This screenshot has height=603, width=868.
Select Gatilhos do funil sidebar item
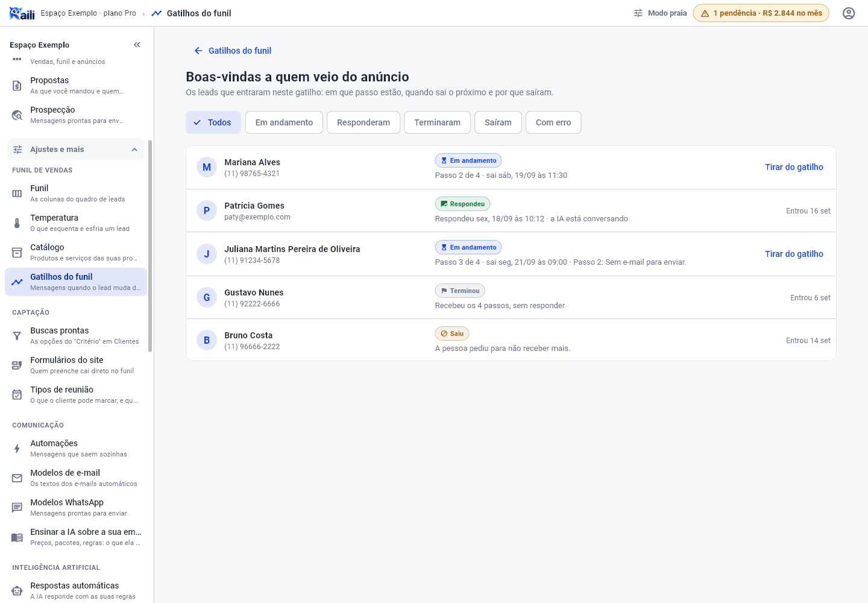pyautogui.click(x=76, y=282)
